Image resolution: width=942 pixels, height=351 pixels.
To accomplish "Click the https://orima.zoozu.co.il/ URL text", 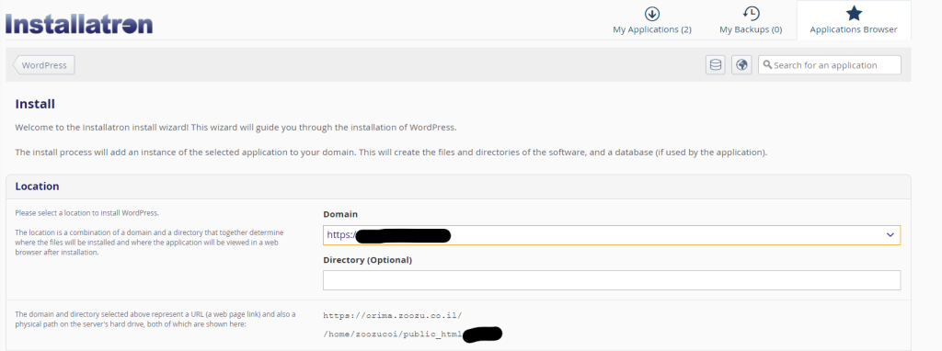I will [392, 314].
